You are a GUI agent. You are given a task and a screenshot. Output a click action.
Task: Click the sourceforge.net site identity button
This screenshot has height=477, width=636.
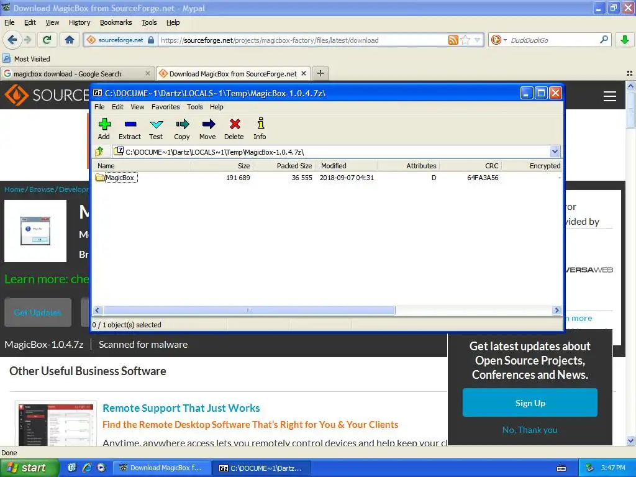pyautogui.click(x=120, y=40)
